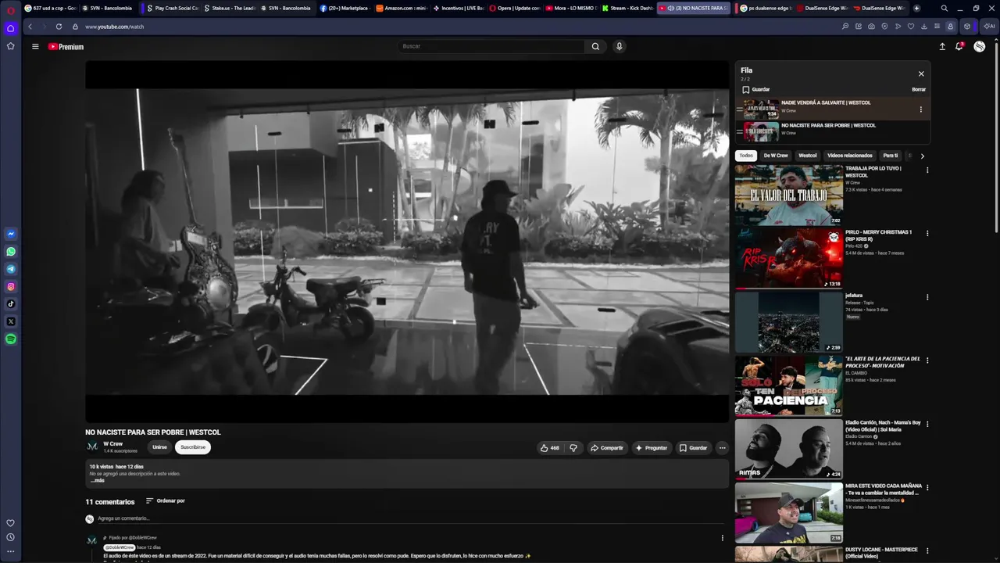This screenshot has width=1000, height=563.
Task: Click the youtube.com/watch address bar
Action: (114, 27)
